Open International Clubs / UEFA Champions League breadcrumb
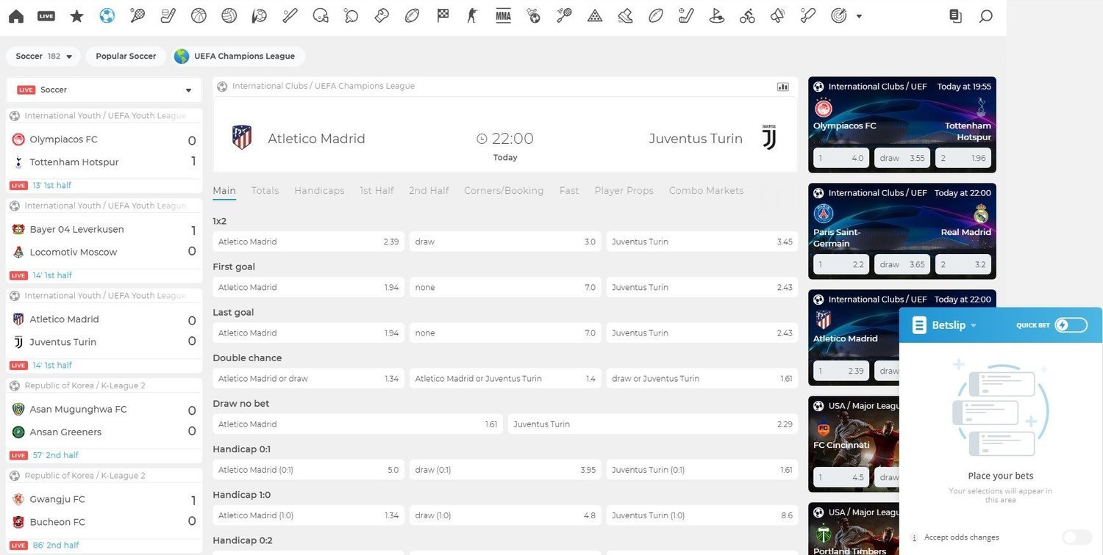Image resolution: width=1103 pixels, height=555 pixels. tap(323, 86)
